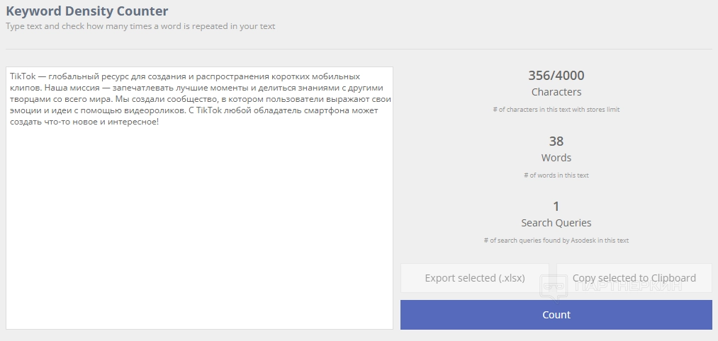
Task: Click the 'found by Asodesk' description text
Action: click(x=556, y=241)
